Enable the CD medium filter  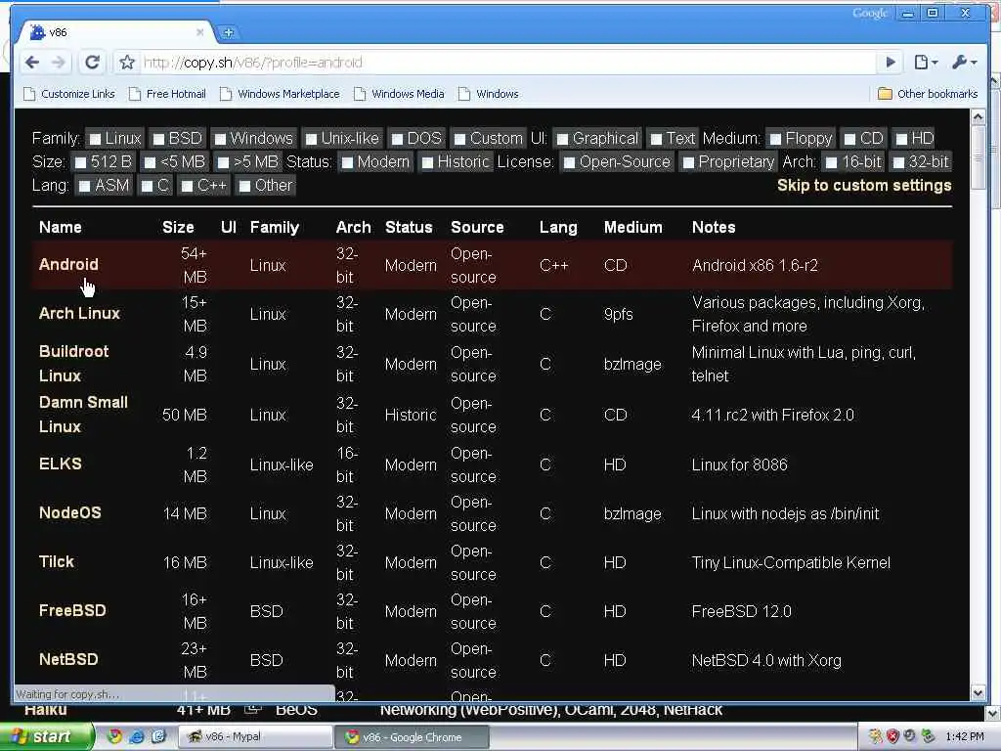click(x=849, y=139)
